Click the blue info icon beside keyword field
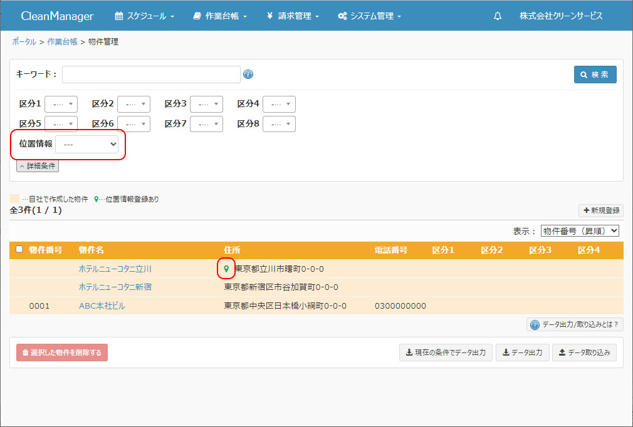The image size is (633, 427). point(248,75)
